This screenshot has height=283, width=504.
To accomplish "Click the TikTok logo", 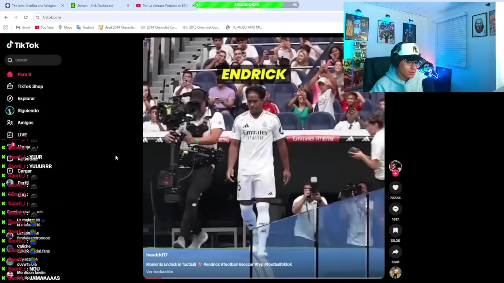I will click(22, 45).
